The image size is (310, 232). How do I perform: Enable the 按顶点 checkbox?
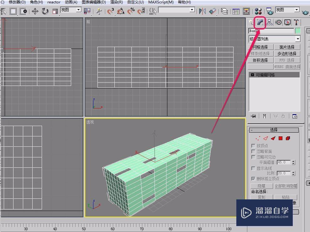[x=253, y=145]
